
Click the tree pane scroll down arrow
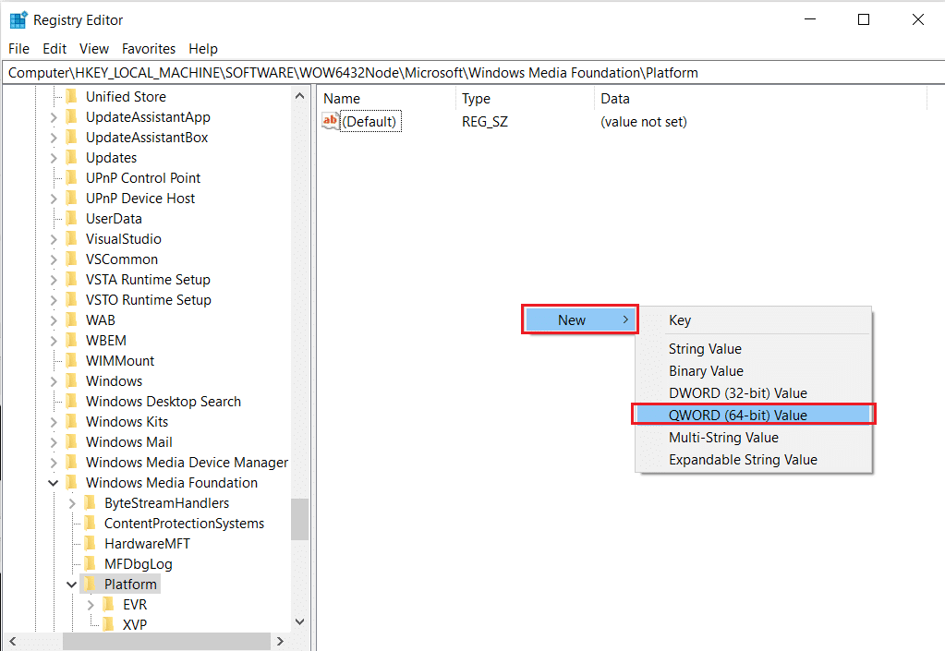pyautogui.click(x=299, y=621)
